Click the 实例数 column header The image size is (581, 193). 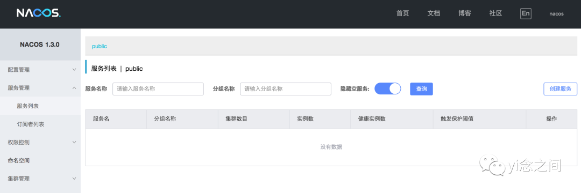320,119
